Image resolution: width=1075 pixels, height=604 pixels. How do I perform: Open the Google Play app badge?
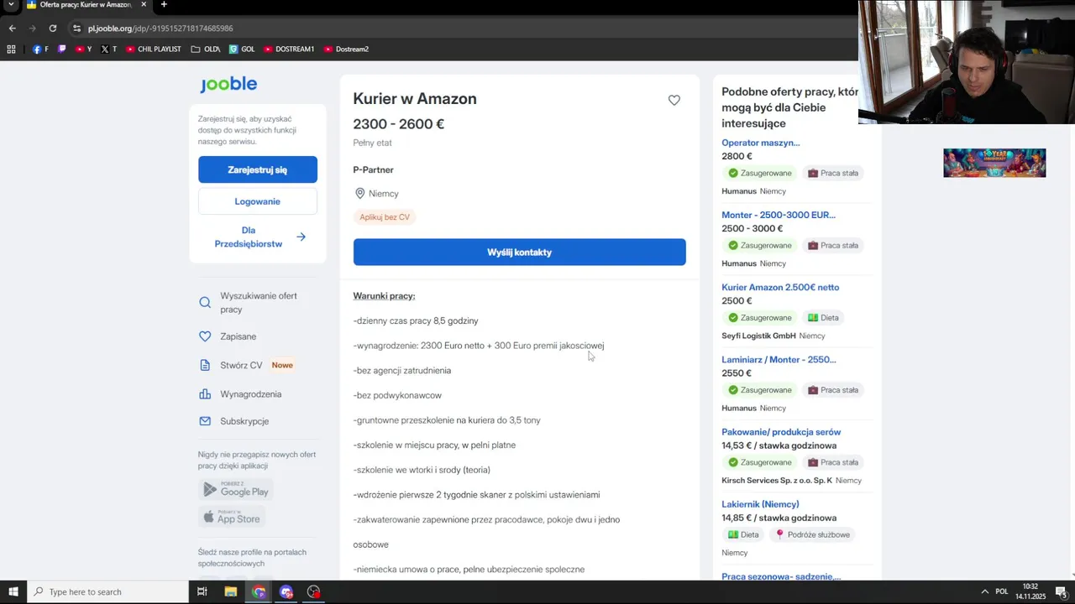236,490
